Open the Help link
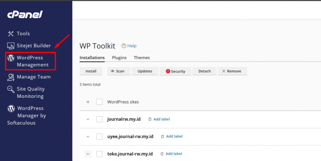 coord(132,46)
